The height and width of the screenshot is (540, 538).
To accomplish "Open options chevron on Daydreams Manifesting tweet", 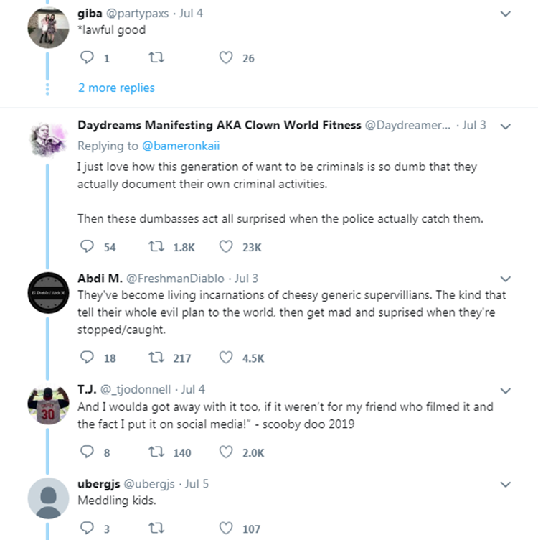I will 505,126.
